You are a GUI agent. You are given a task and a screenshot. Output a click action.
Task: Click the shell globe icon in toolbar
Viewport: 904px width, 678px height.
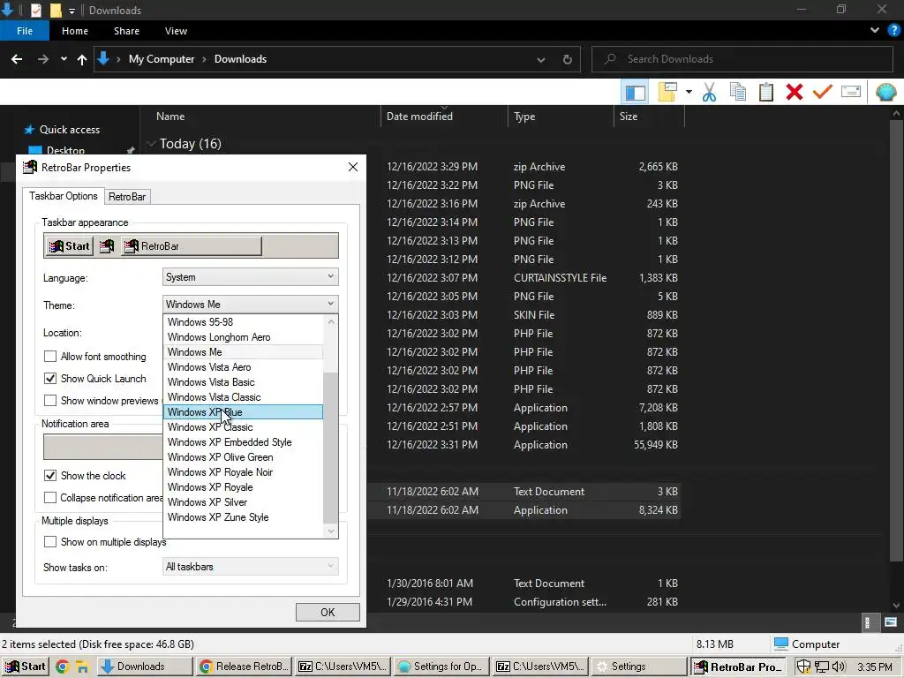[886, 92]
